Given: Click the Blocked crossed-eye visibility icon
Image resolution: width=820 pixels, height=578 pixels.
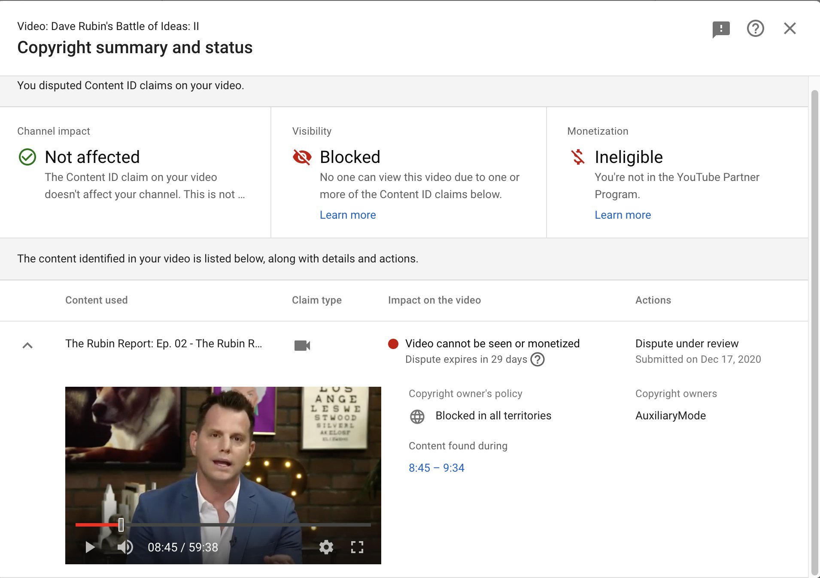Looking at the screenshot, I should pos(302,157).
